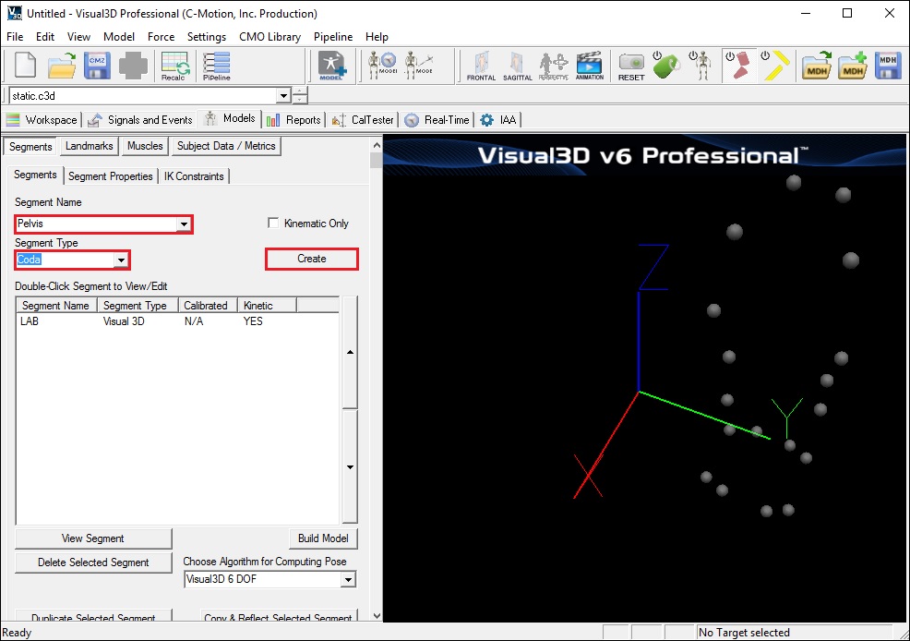The height and width of the screenshot is (641, 910).
Task: Click the Calibrated column header
Action: pos(207,306)
